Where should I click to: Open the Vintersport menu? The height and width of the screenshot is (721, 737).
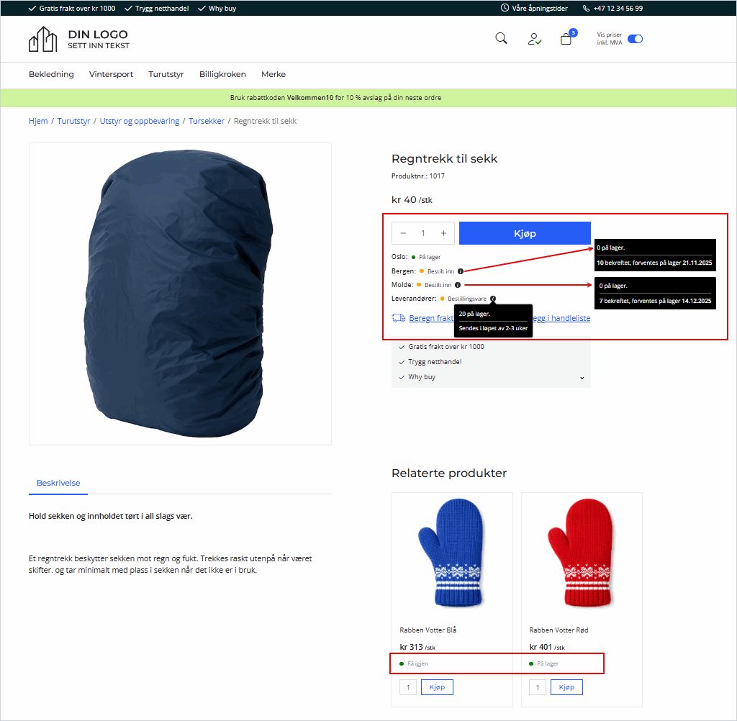(x=111, y=74)
